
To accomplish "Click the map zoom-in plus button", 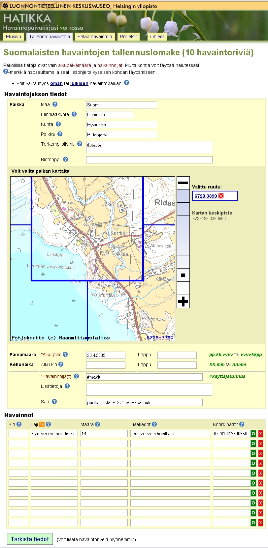I will click(x=183, y=301).
